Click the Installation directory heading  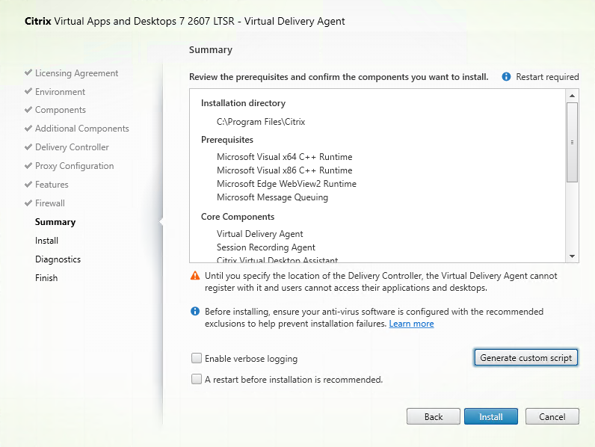(243, 103)
